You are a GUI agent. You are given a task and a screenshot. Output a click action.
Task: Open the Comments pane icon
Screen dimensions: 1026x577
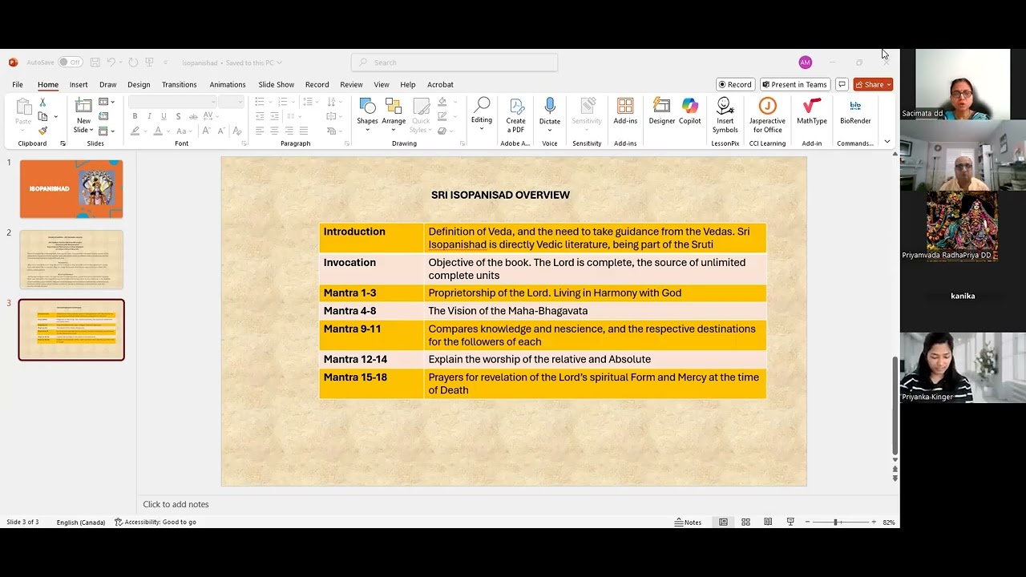tap(841, 84)
